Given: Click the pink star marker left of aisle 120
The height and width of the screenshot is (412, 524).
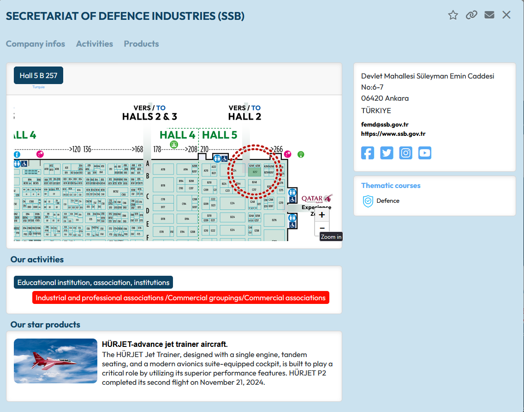Looking at the screenshot, I should 40,154.
